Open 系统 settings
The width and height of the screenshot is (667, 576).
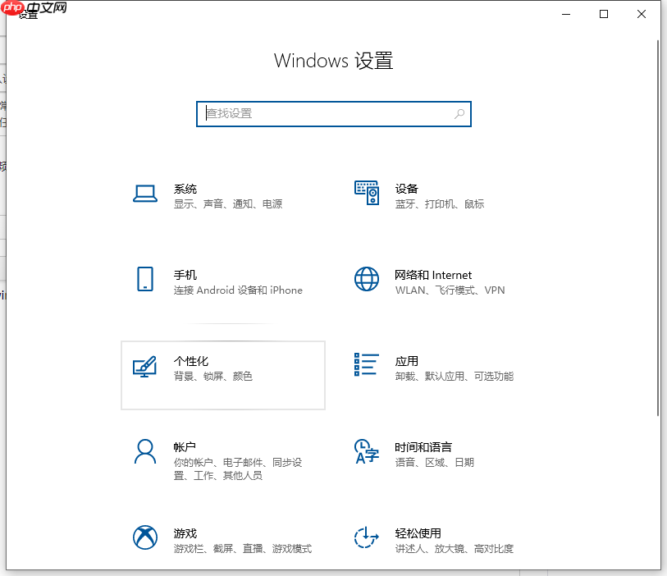(x=185, y=189)
